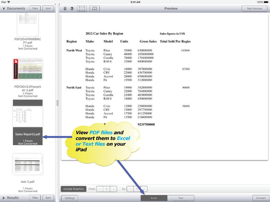The width and height of the screenshot is (270, 202).
Task: Decrease the To page number
Action: 130,189
